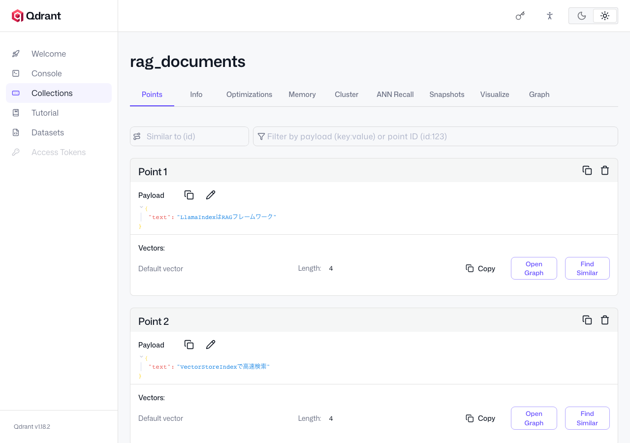The image size is (630, 443).
Task: Switch to dark theme moon icon
Action: pyautogui.click(x=582, y=16)
